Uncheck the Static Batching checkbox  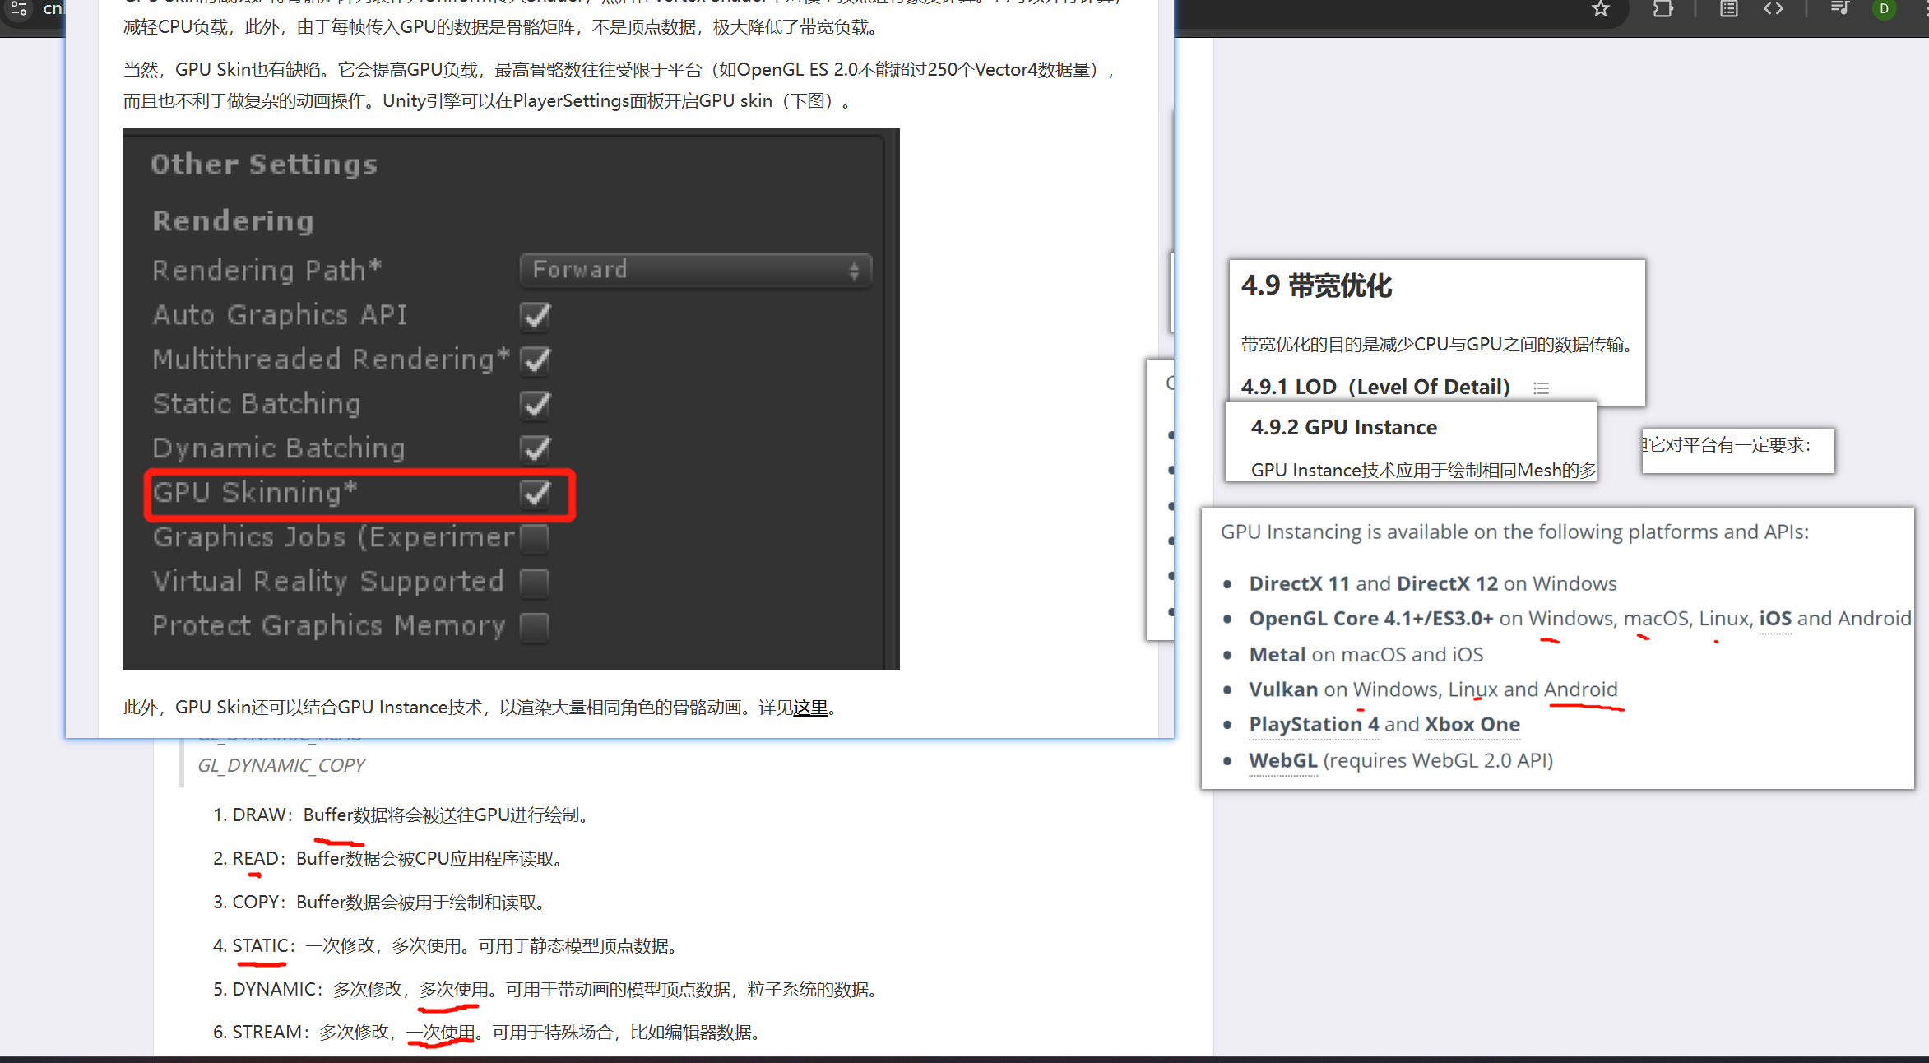[536, 404]
